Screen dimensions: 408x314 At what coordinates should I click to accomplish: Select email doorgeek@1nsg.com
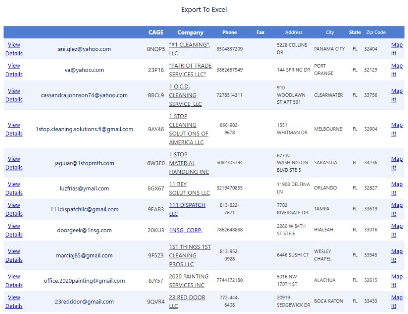pos(84,231)
